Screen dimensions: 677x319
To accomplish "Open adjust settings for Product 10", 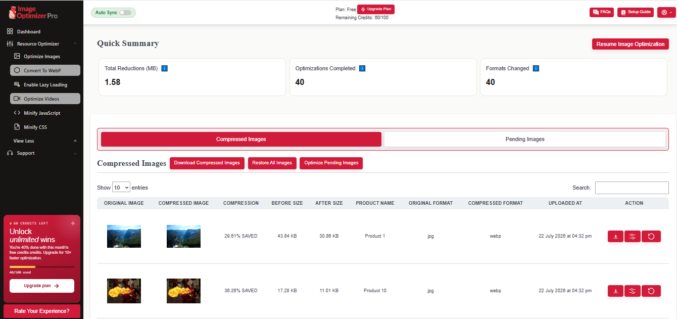I will [x=633, y=291].
